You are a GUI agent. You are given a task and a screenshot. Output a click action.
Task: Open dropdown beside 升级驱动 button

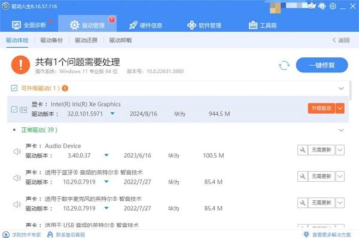(x=340, y=108)
